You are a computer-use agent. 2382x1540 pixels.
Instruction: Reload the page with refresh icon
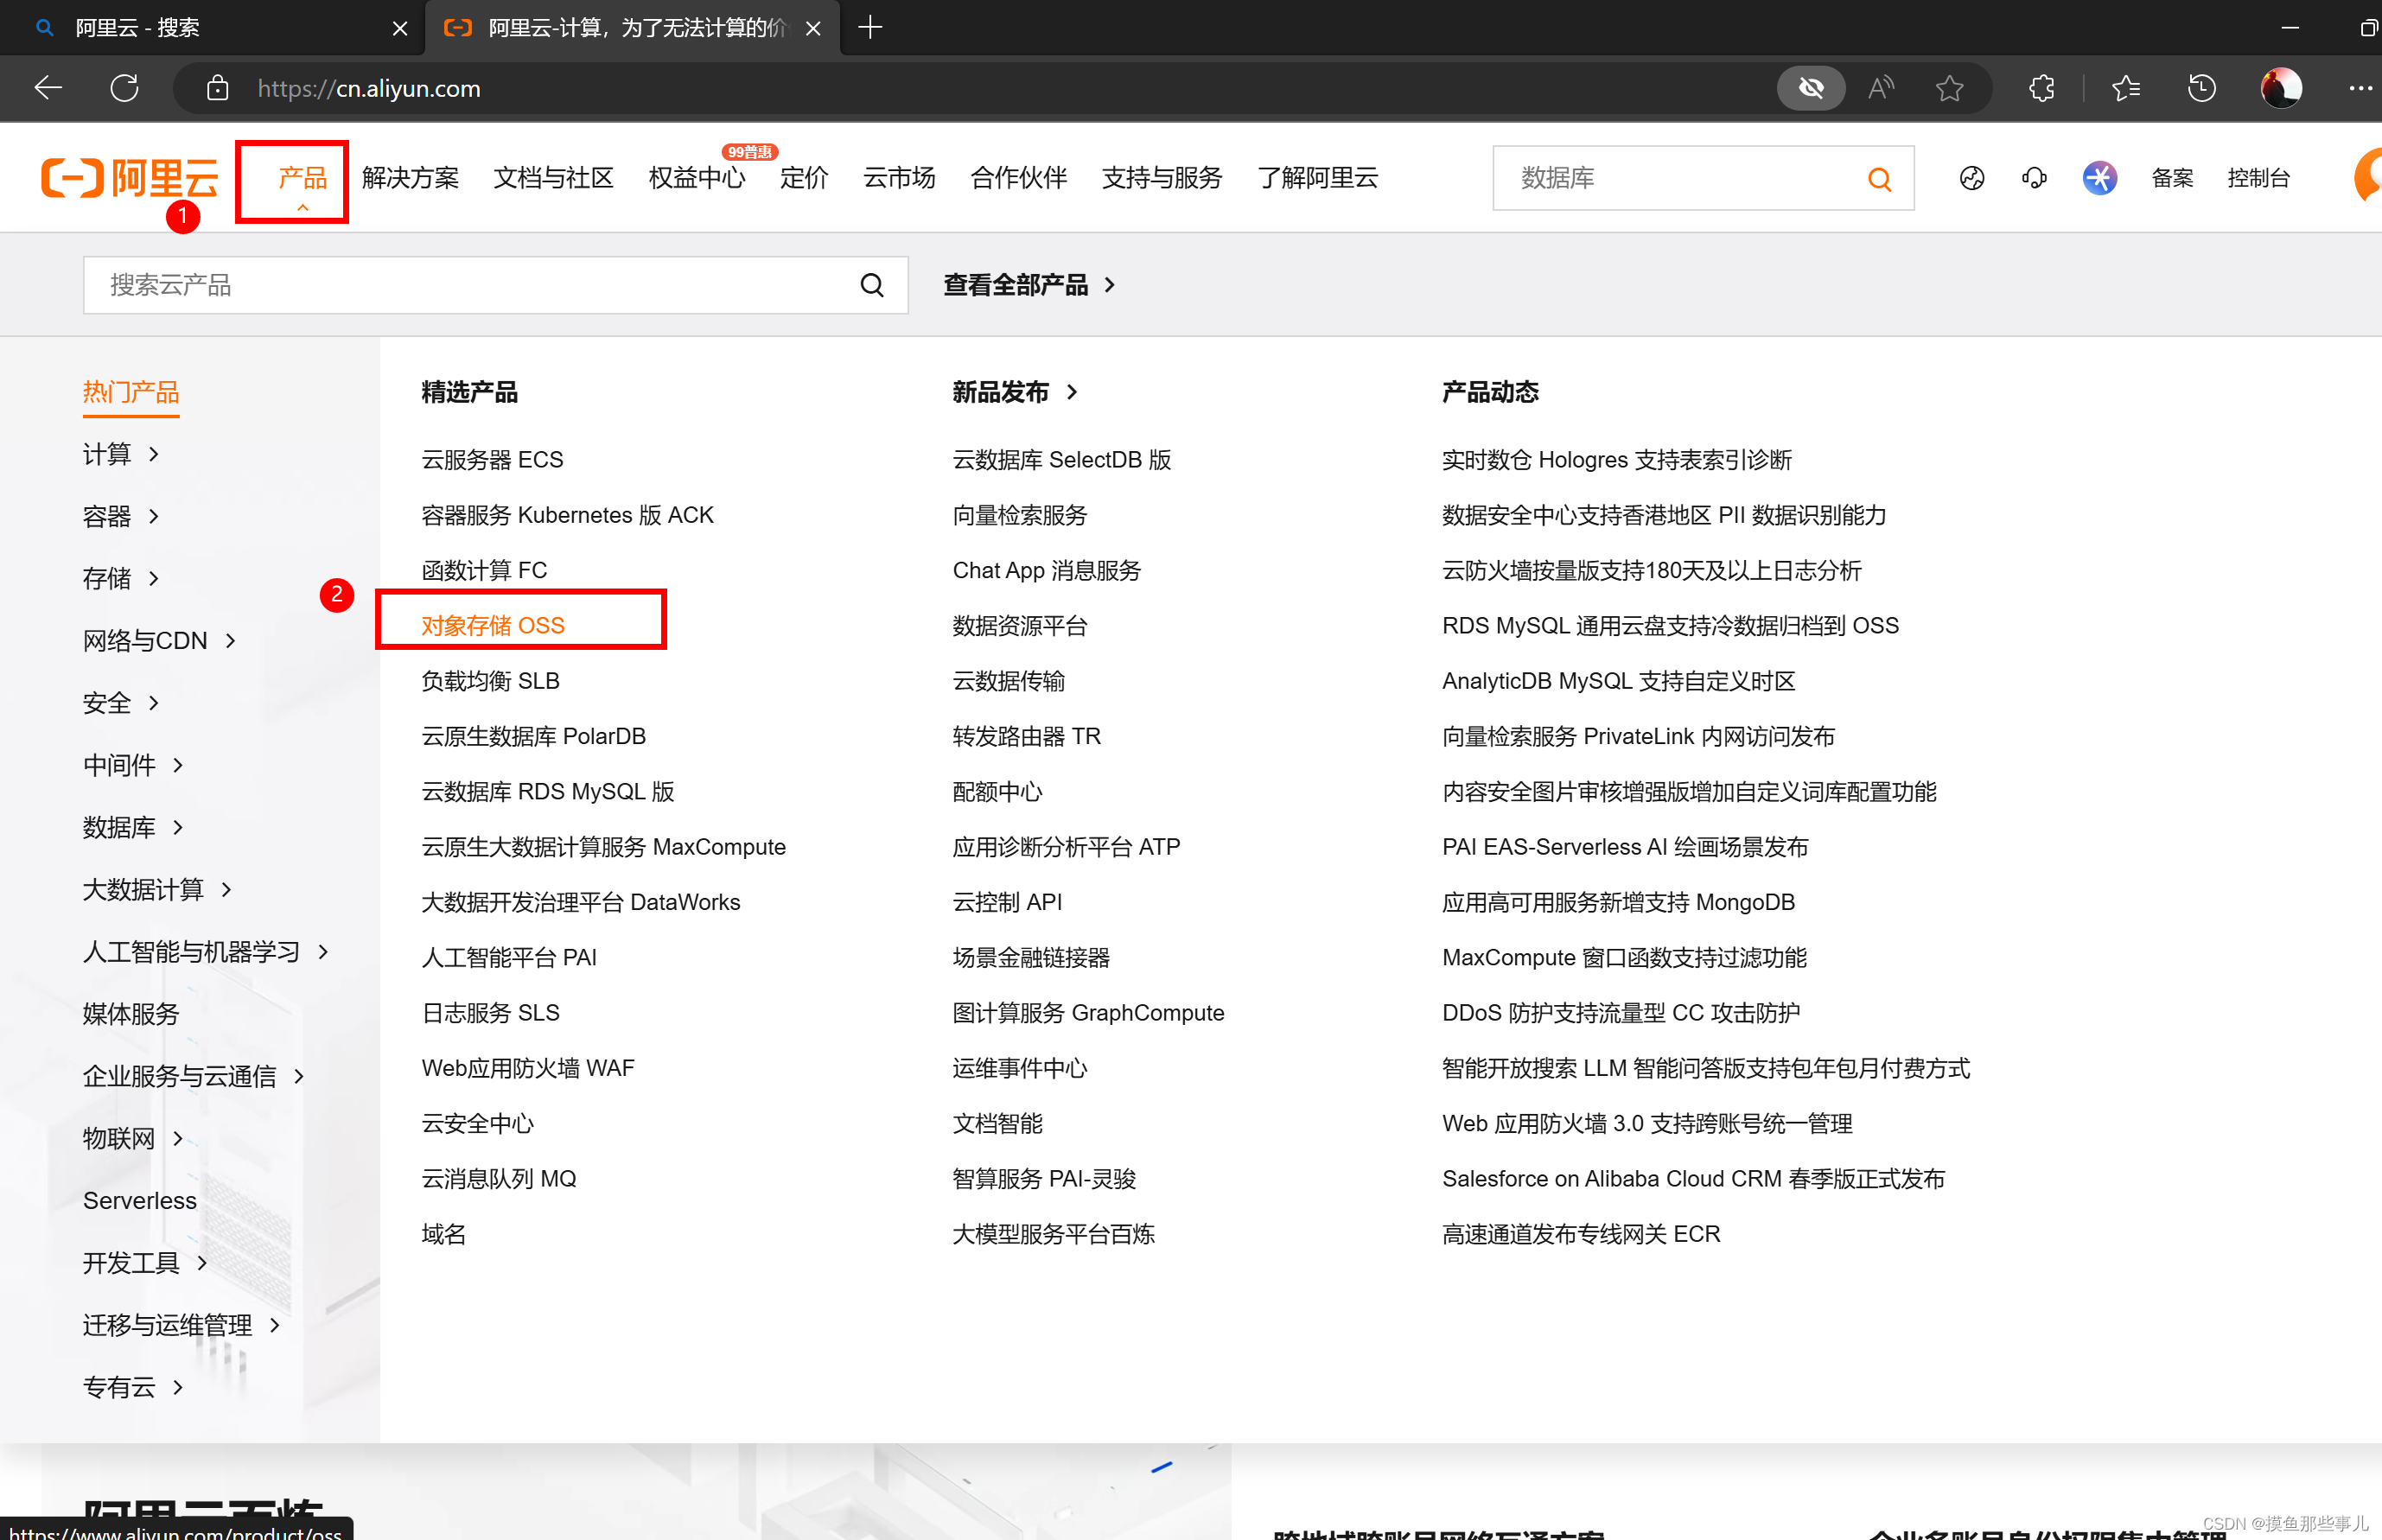[125, 88]
